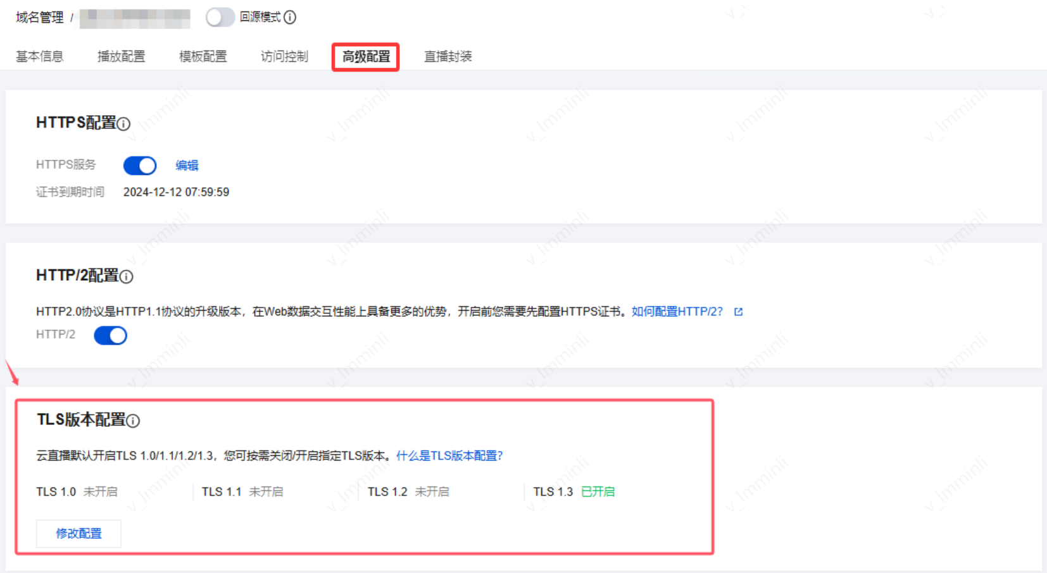The width and height of the screenshot is (1047, 573).
Task: Disable the HTTP/2 switch
Action: tap(110, 335)
